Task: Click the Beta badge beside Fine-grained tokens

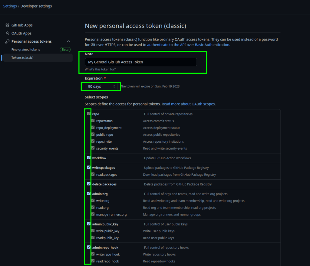Action: point(65,50)
